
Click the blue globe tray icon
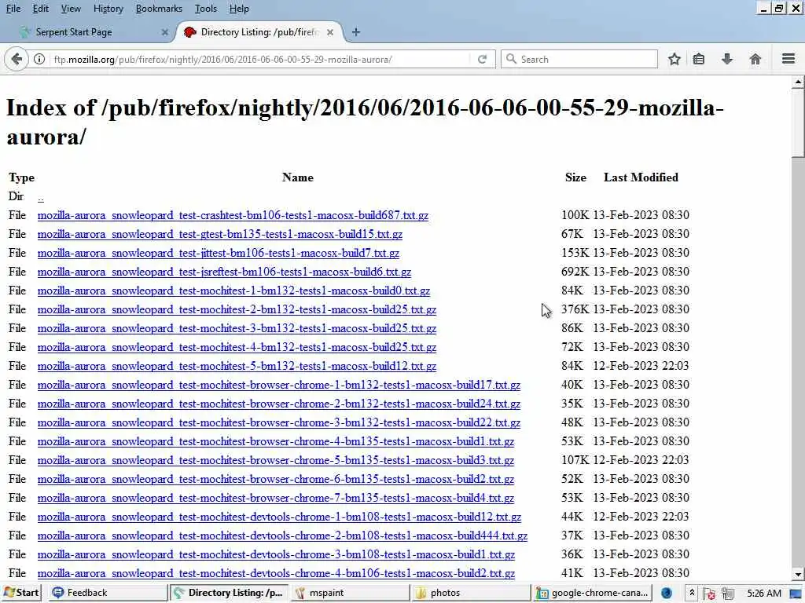click(667, 594)
